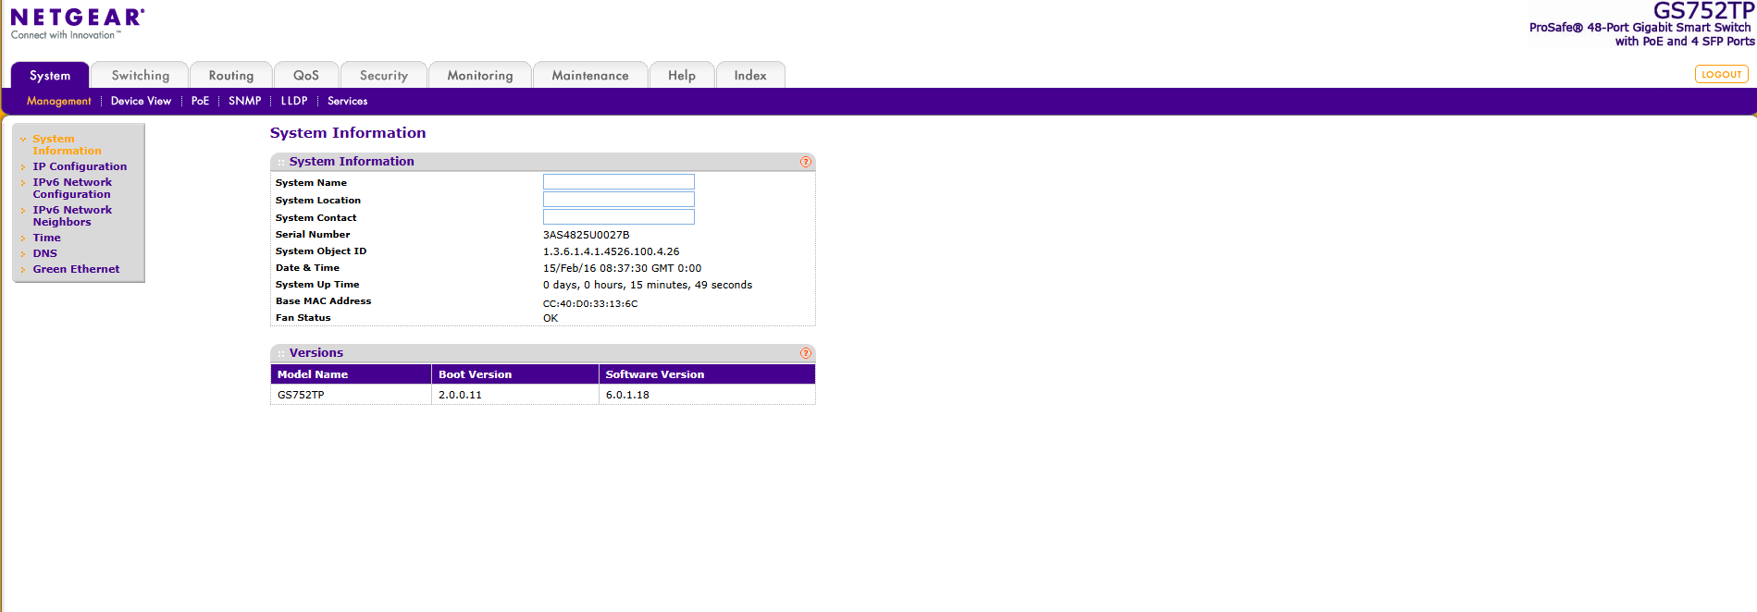Open Device View submenu

tap(141, 101)
